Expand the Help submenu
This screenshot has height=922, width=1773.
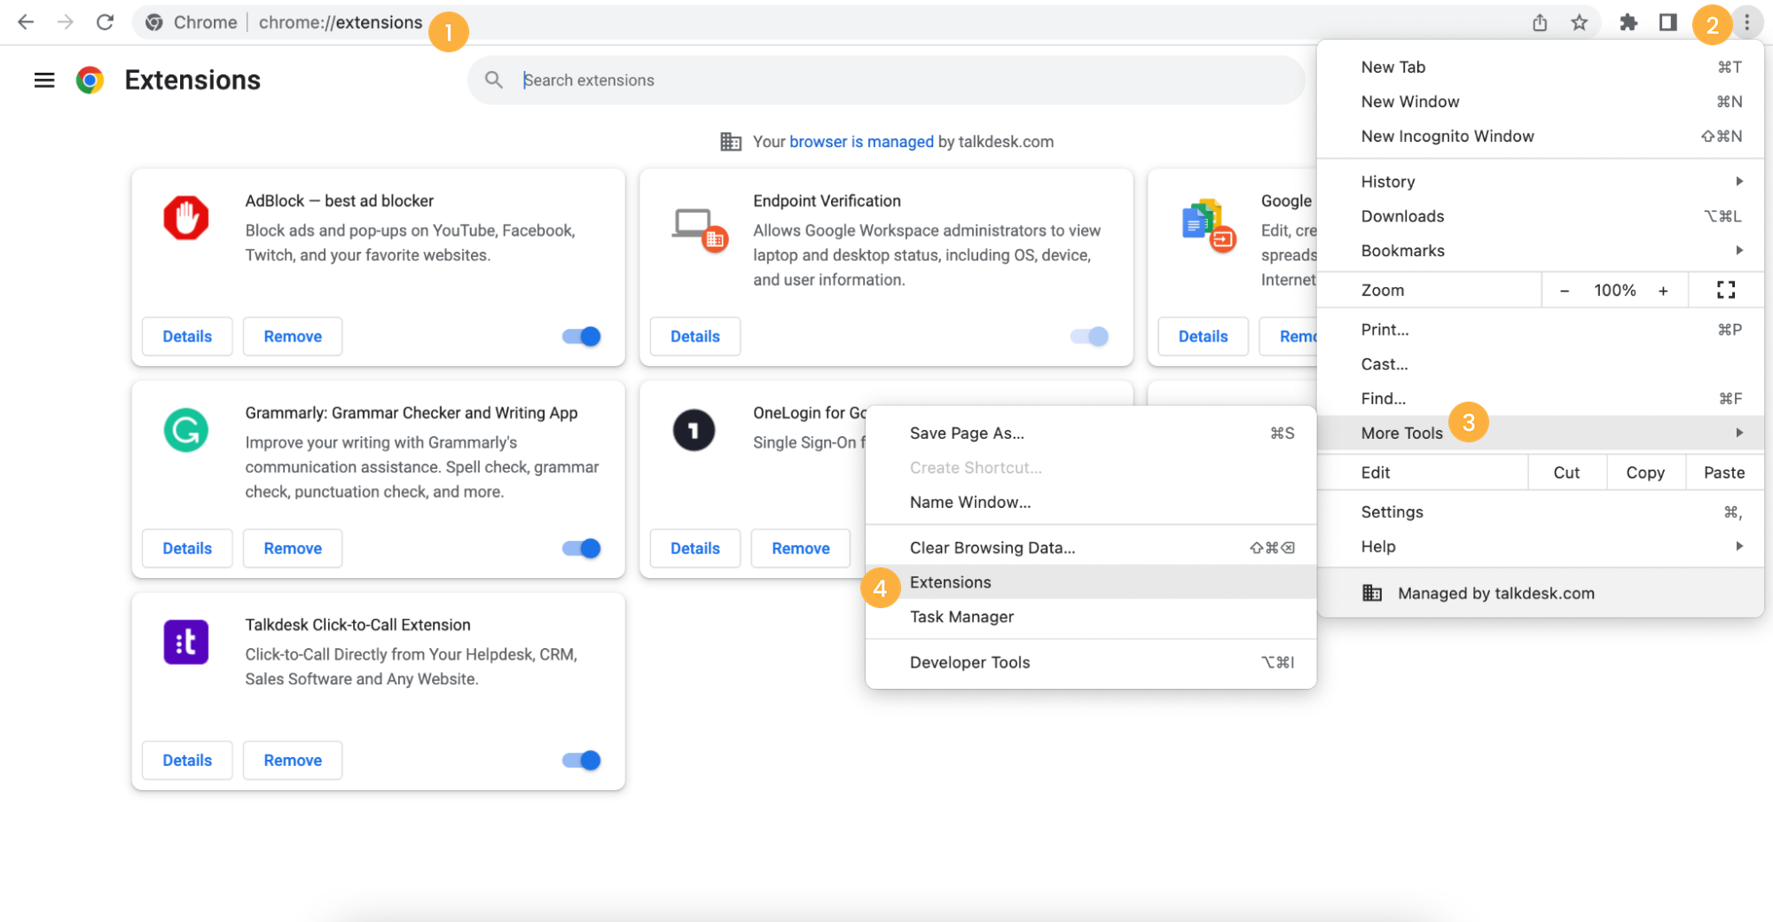1541,546
